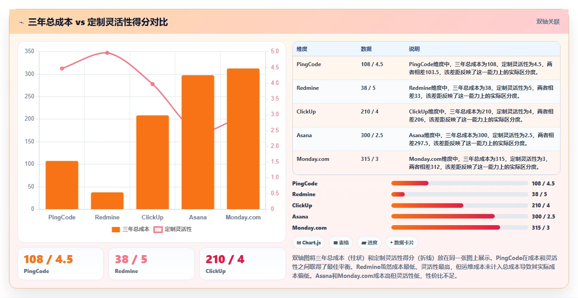
Task: Click the 表格 tag
Action: [x=341, y=243]
